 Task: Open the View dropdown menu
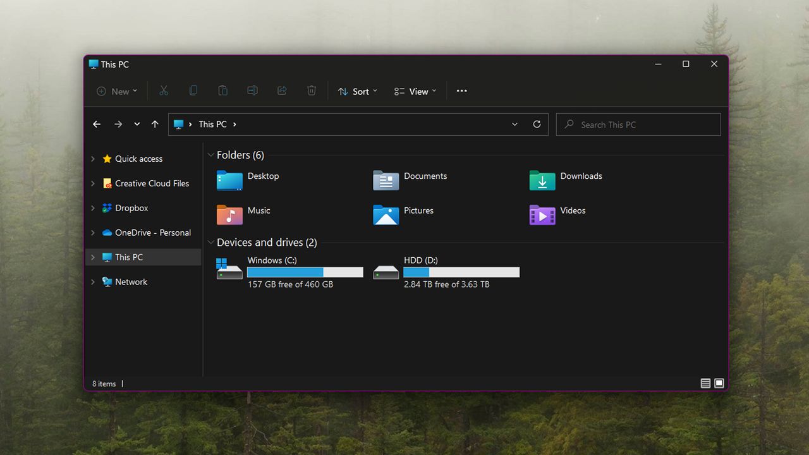[x=415, y=91]
